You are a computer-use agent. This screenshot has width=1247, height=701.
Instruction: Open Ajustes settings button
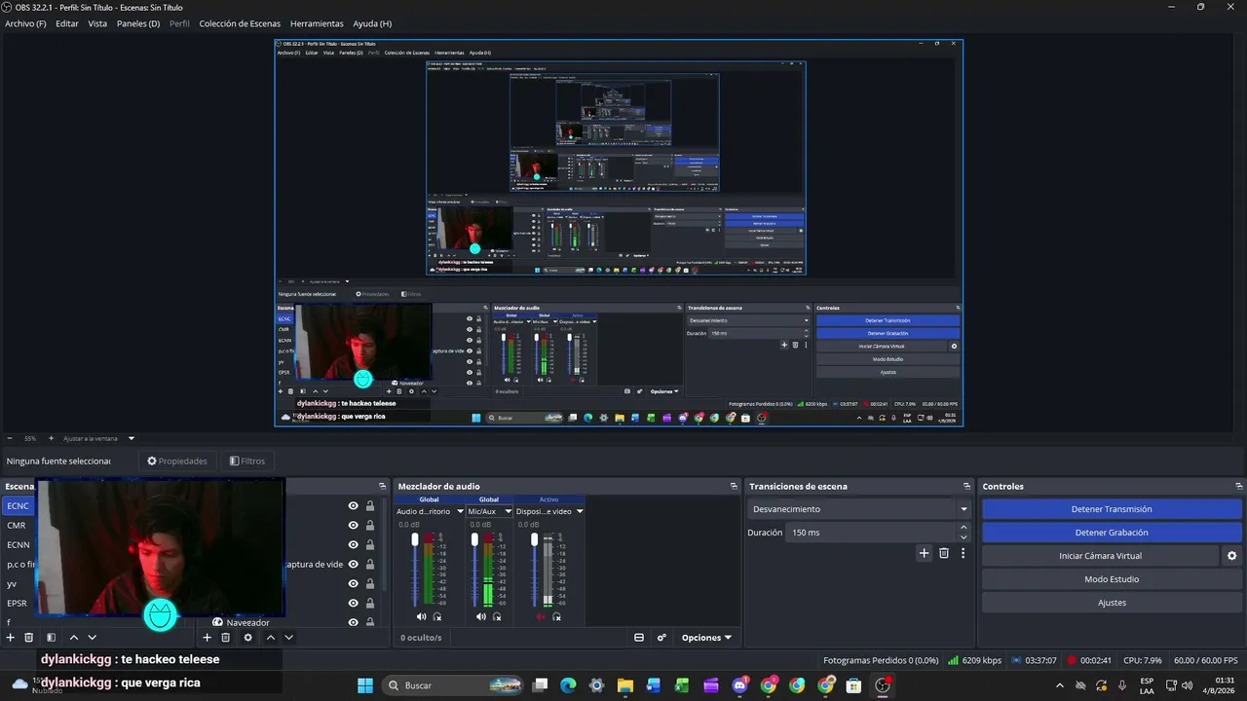[1112, 603]
